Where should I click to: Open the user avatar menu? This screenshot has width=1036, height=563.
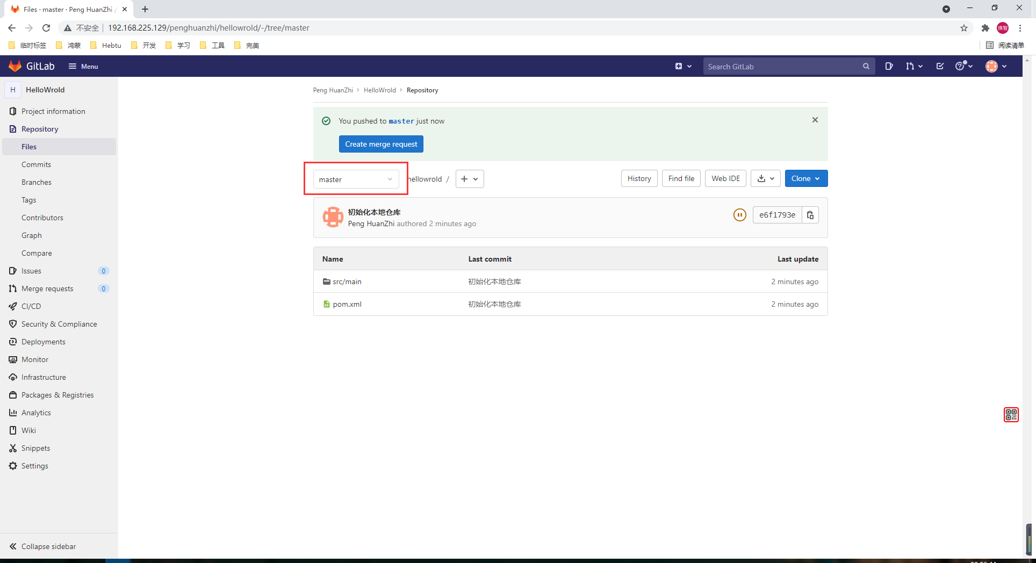(996, 66)
